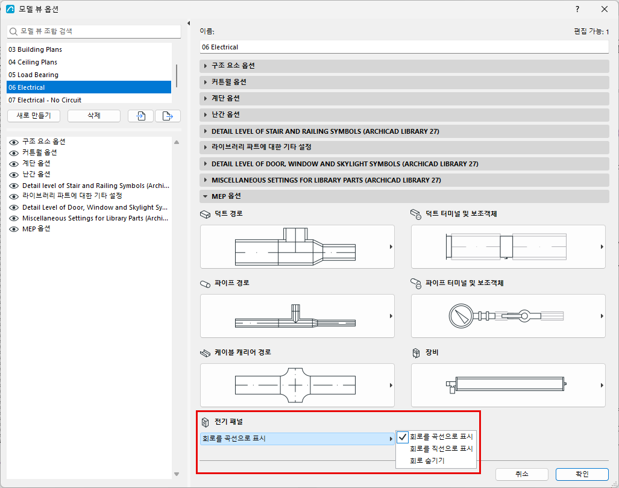The height and width of the screenshot is (488, 619).
Task: Click the 취소 button
Action: click(522, 474)
